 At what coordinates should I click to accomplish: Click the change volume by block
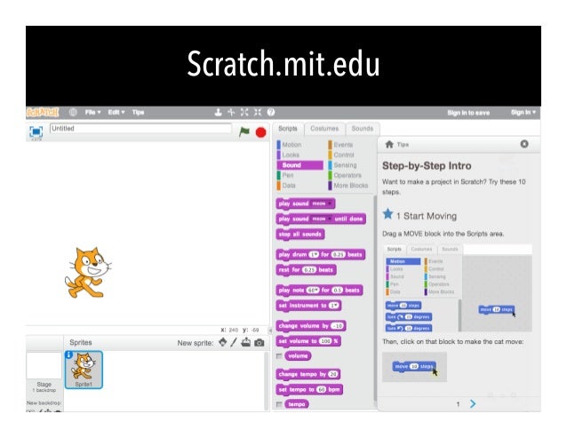pyautogui.click(x=311, y=326)
